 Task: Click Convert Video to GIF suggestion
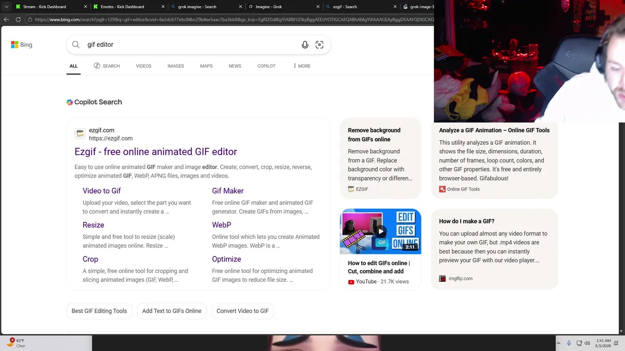243,311
